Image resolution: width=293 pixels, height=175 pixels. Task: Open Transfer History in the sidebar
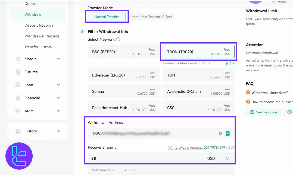pyautogui.click(x=38, y=47)
